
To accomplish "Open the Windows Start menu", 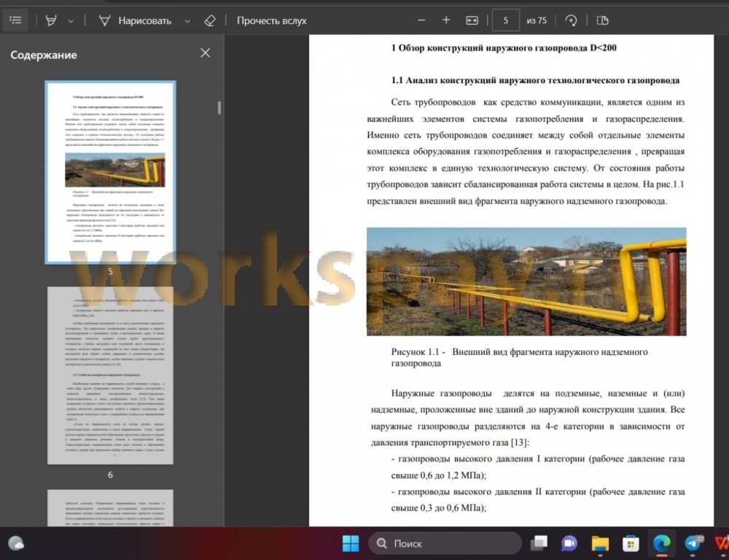I will click(351, 543).
